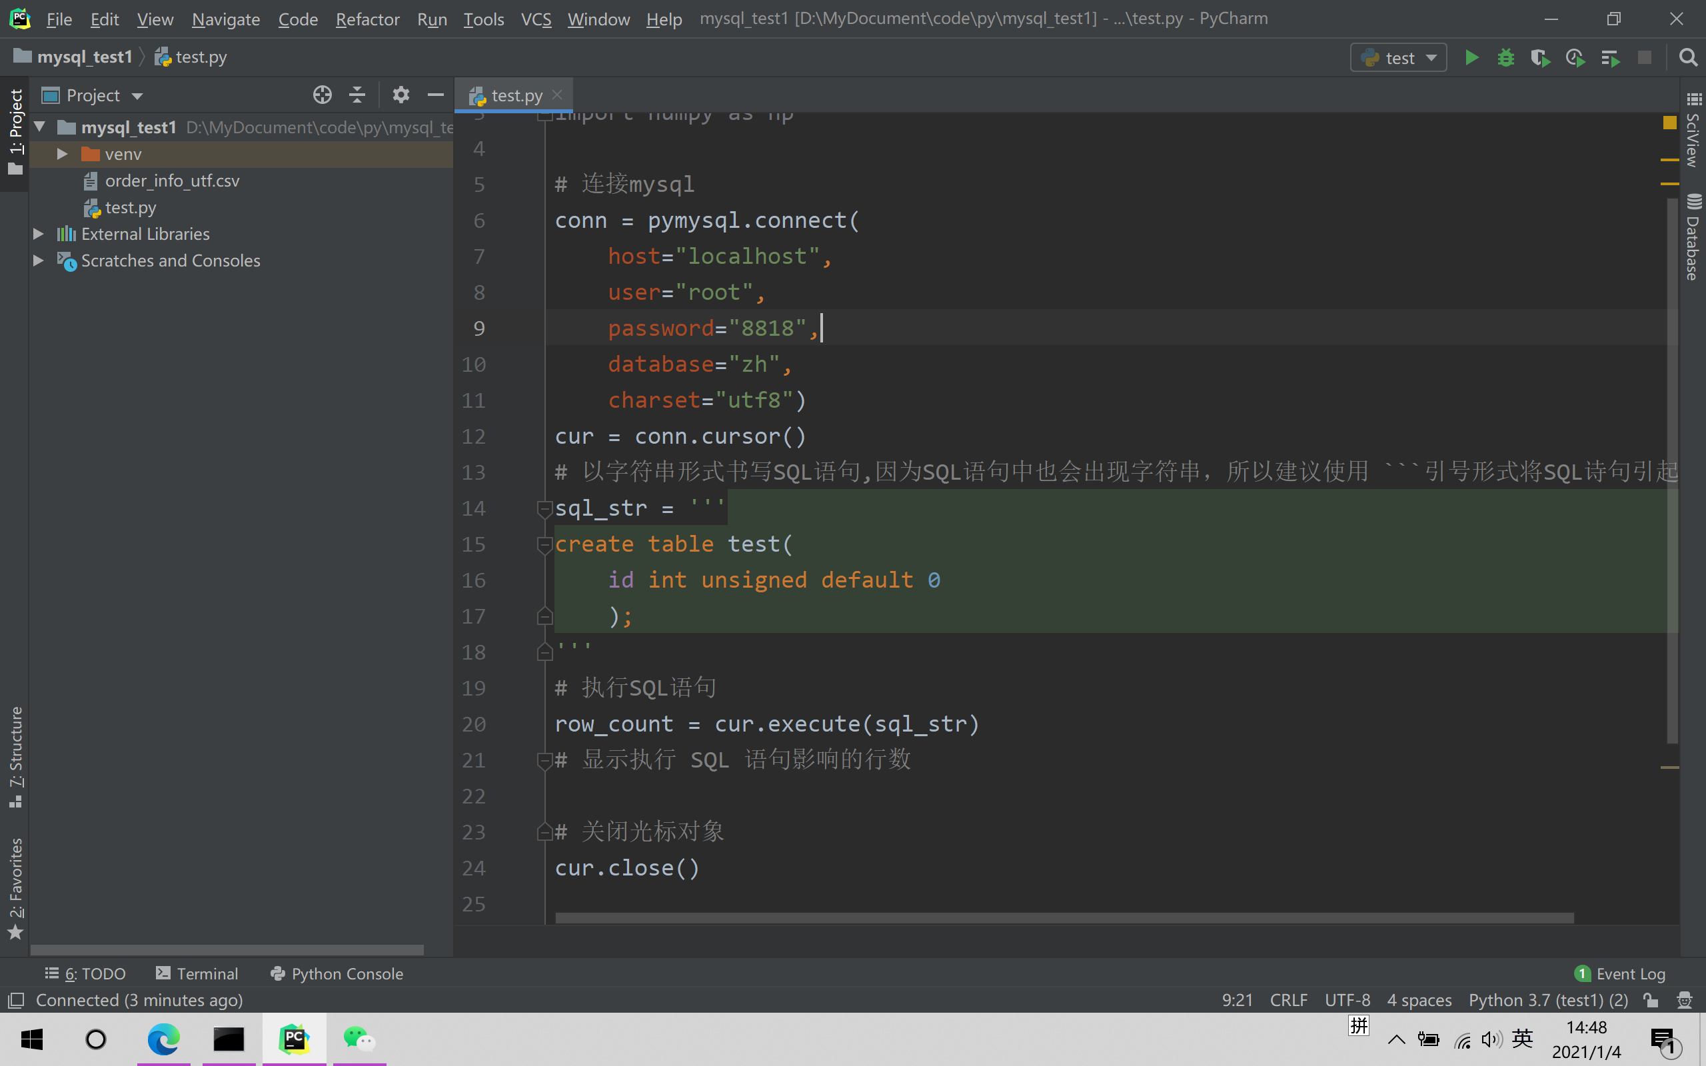Click the mysql_test1 breadcrumb
This screenshot has height=1066, width=1706.
[73, 57]
